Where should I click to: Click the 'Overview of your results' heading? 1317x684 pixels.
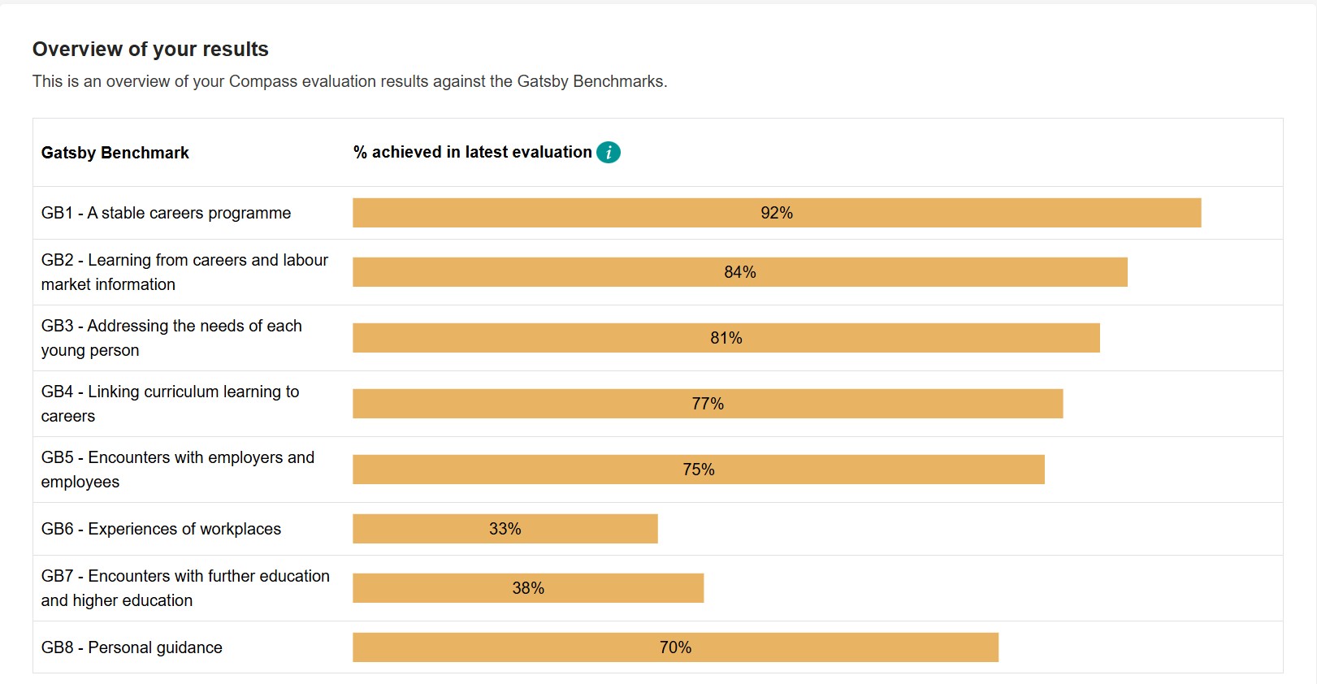[150, 49]
